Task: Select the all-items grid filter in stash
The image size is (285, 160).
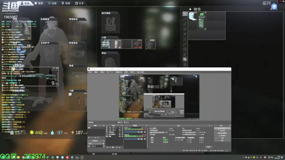Action: (x=185, y=14)
